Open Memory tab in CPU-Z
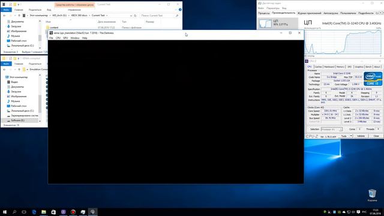The image size is (384, 216). coord(340,67)
